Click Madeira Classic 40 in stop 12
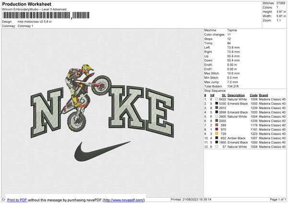 pyautogui.click(x=272, y=147)
